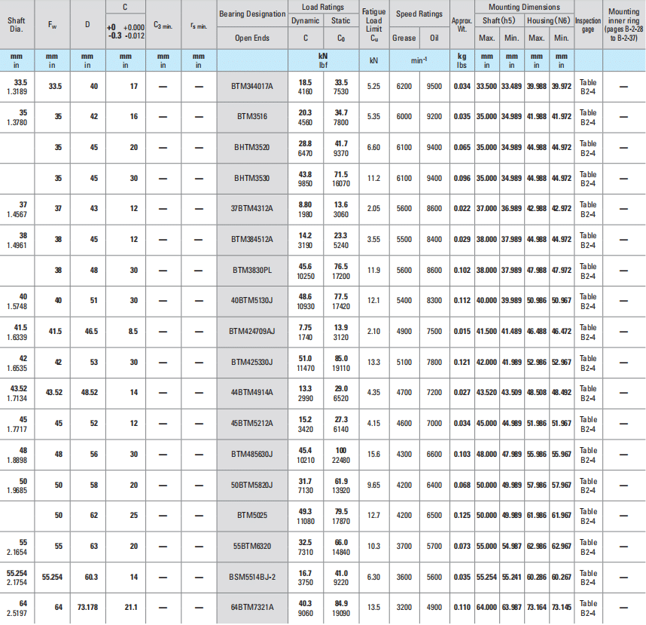This screenshot has height=625, width=646.
Task: Click the Inspection gage column header
Action: pos(587,25)
